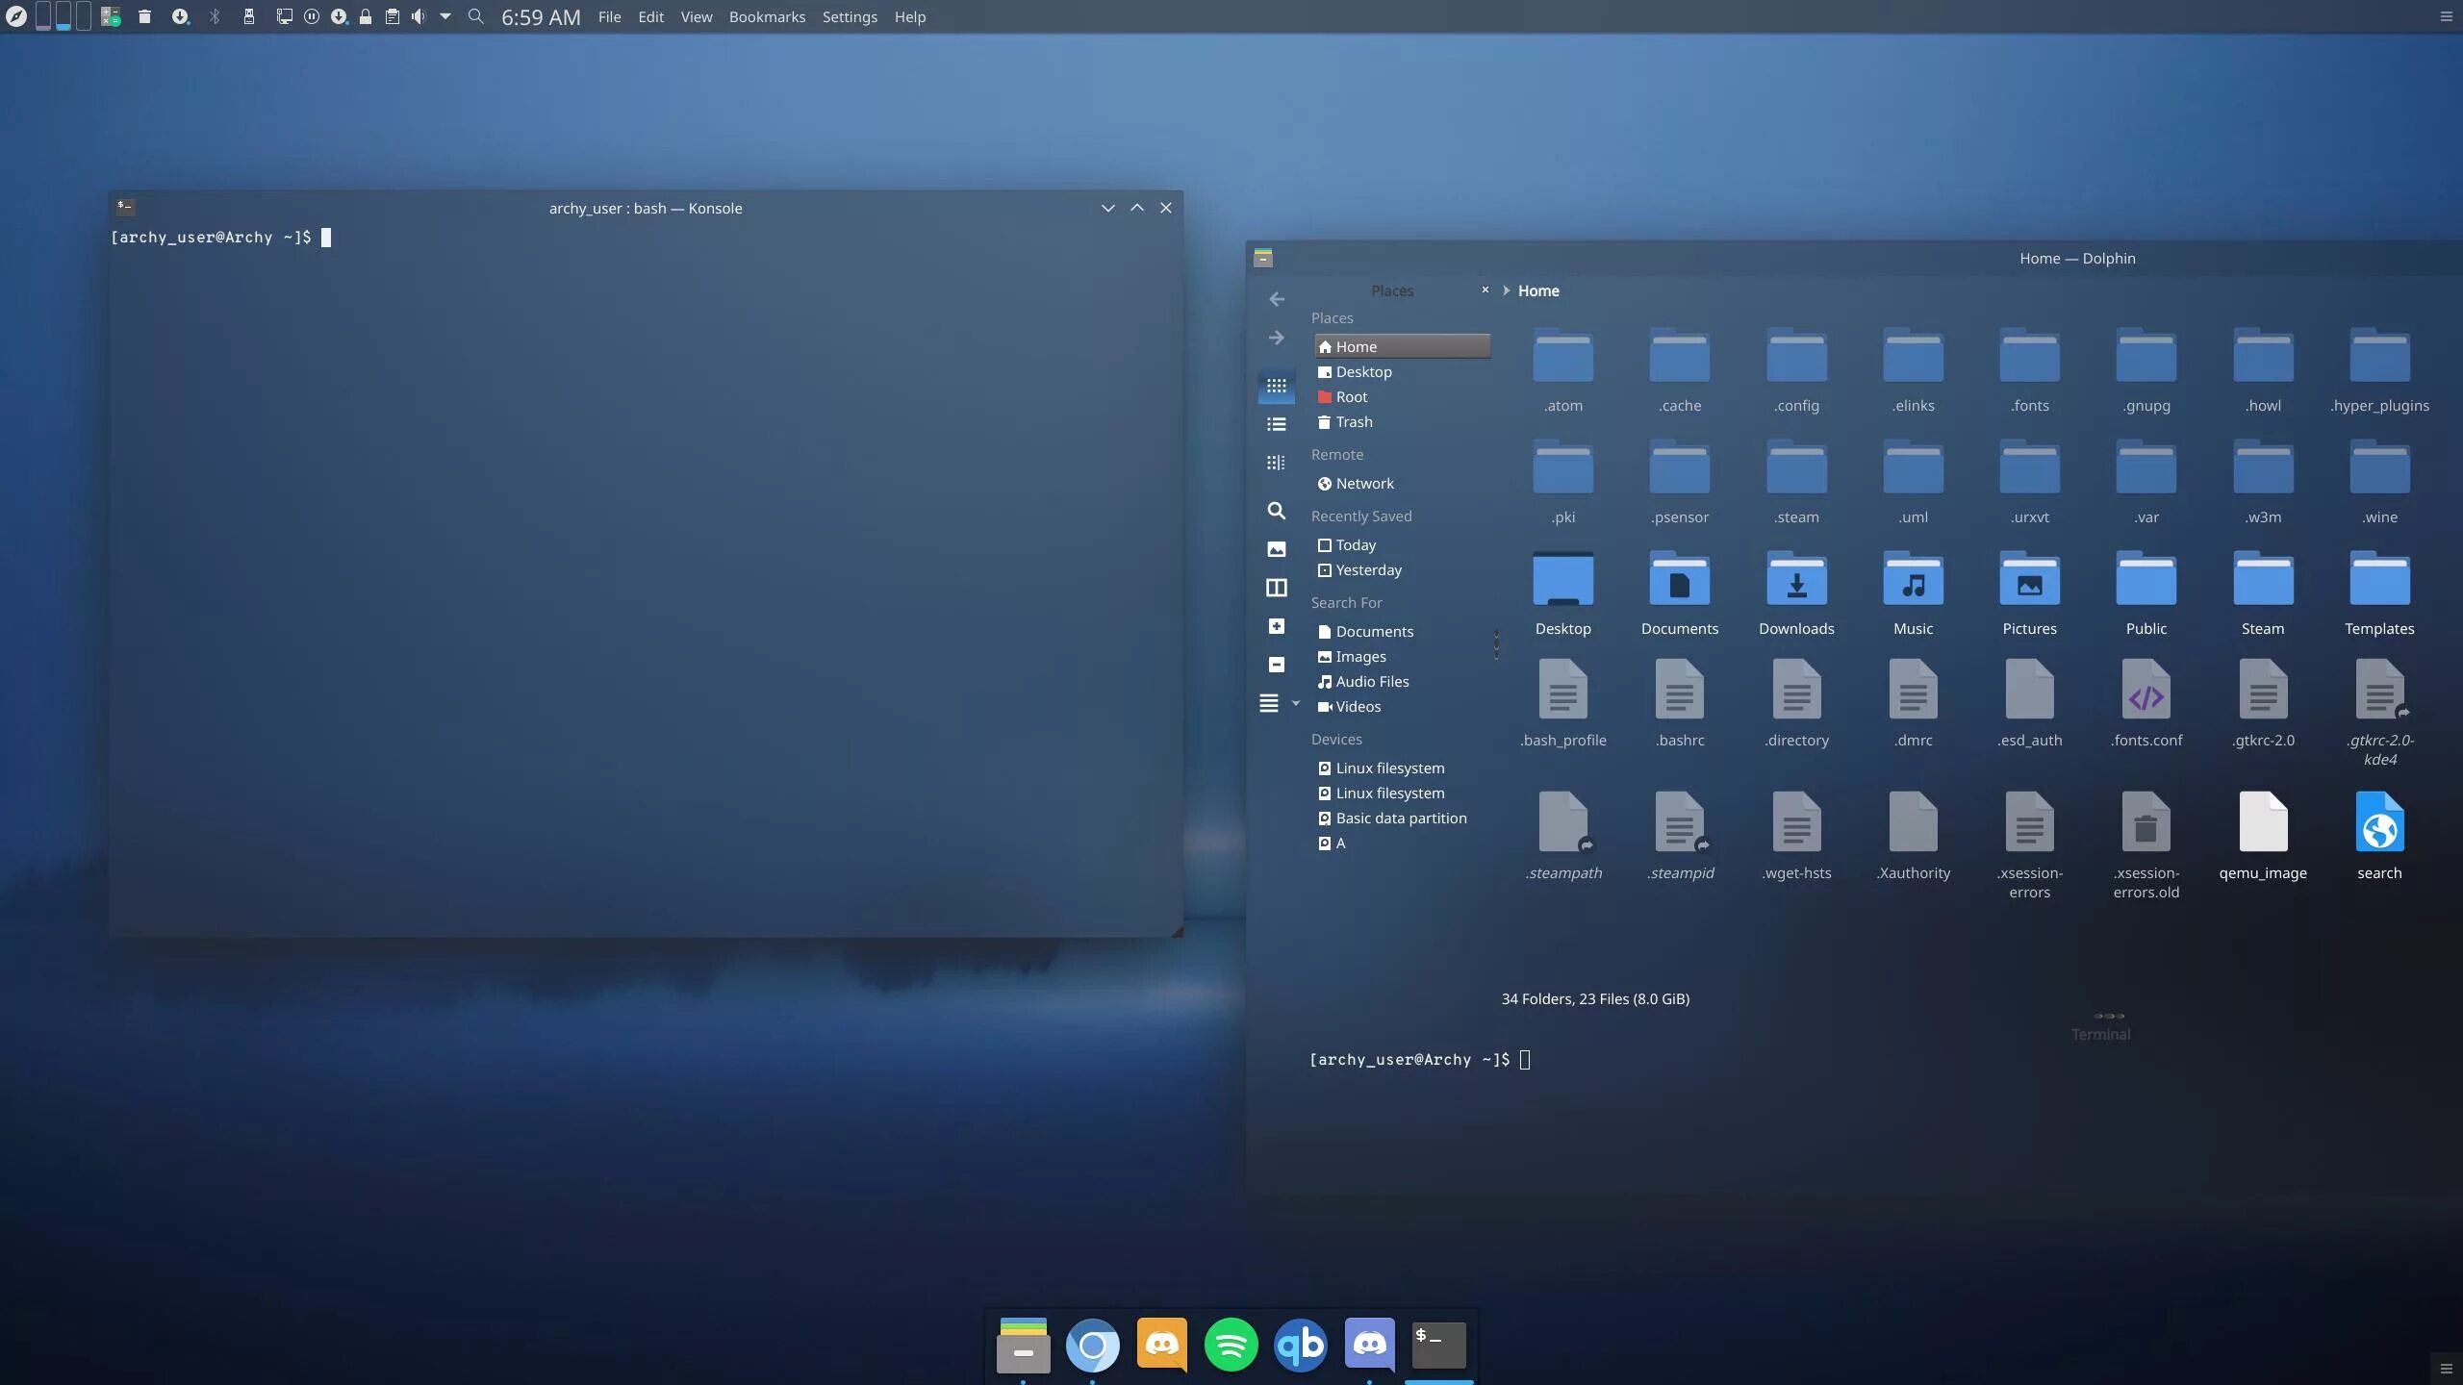
Task: Click the volume speaker tray icon
Action: pyautogui.click(x=419, y=16)
